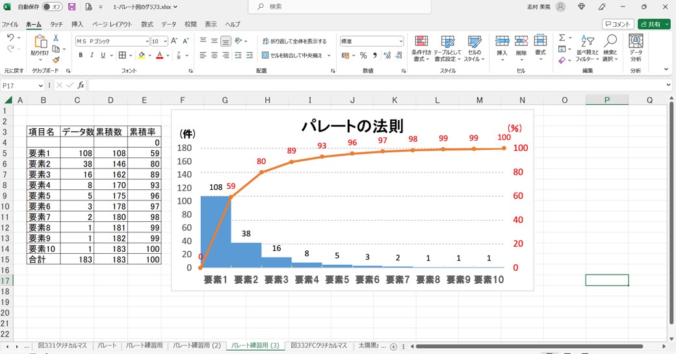Expand the Name Box dropdown arrow

tap(41, 85)
